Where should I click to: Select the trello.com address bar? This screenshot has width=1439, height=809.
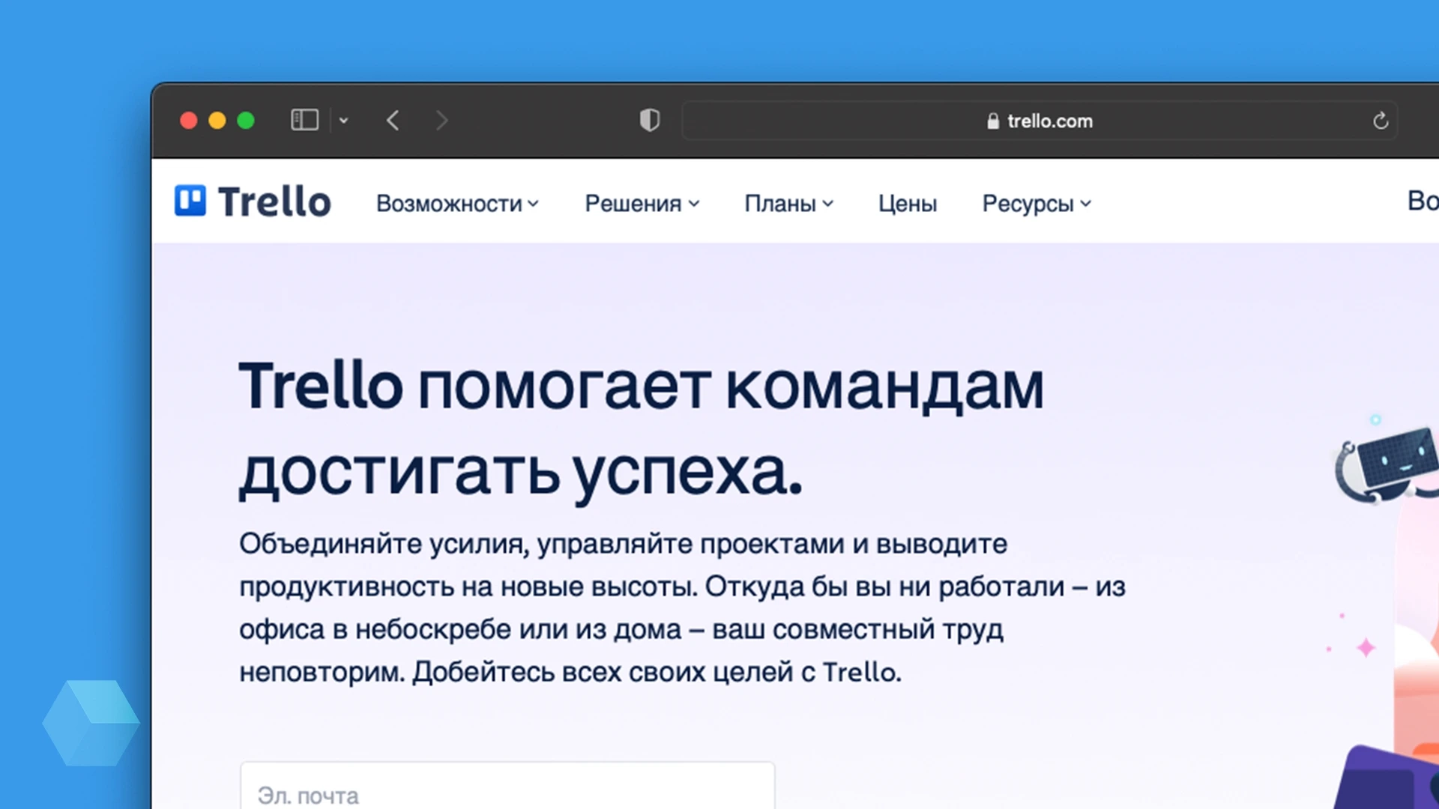[x=1040, y=121]
